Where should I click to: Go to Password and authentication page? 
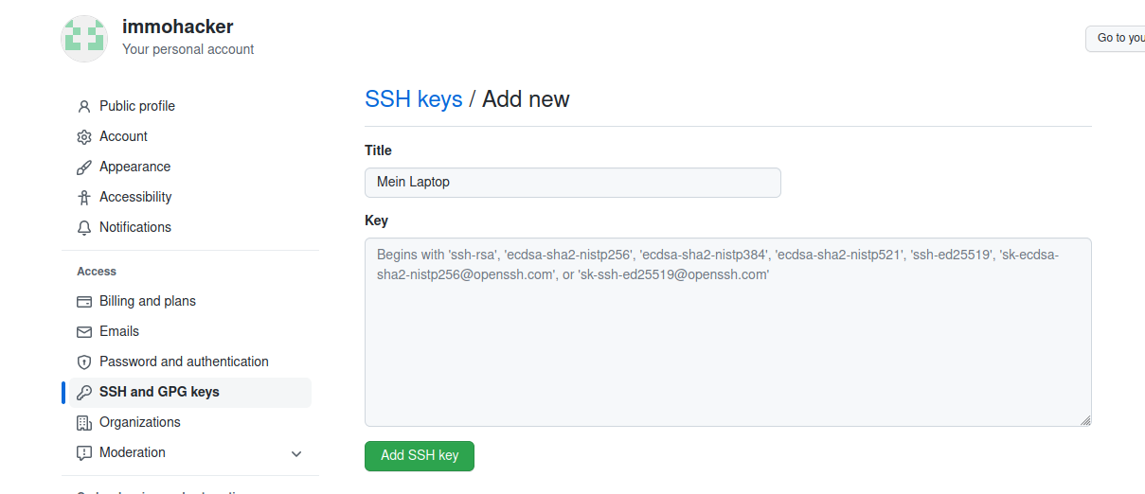(x=184, y=362)
